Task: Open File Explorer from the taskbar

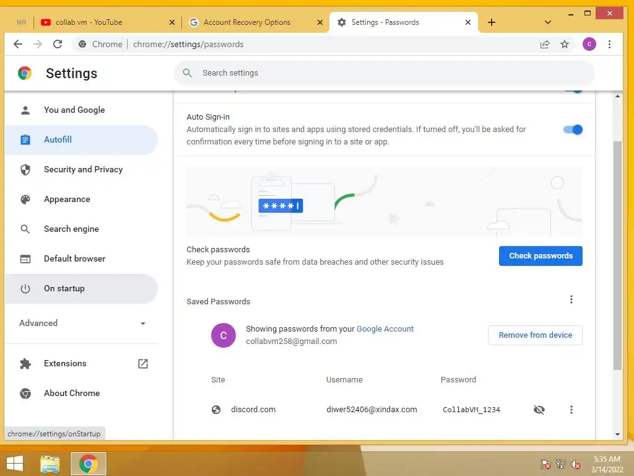Action: [50, 464]
